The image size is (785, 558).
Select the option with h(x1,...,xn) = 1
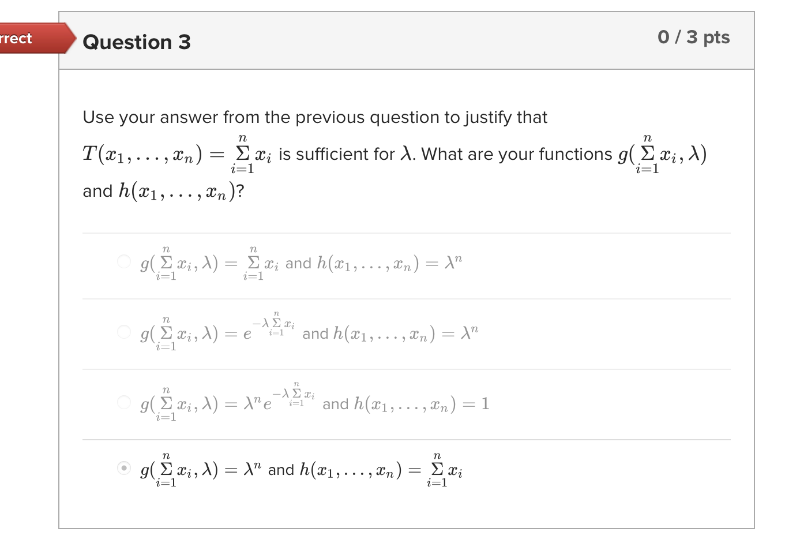point(123,402)
